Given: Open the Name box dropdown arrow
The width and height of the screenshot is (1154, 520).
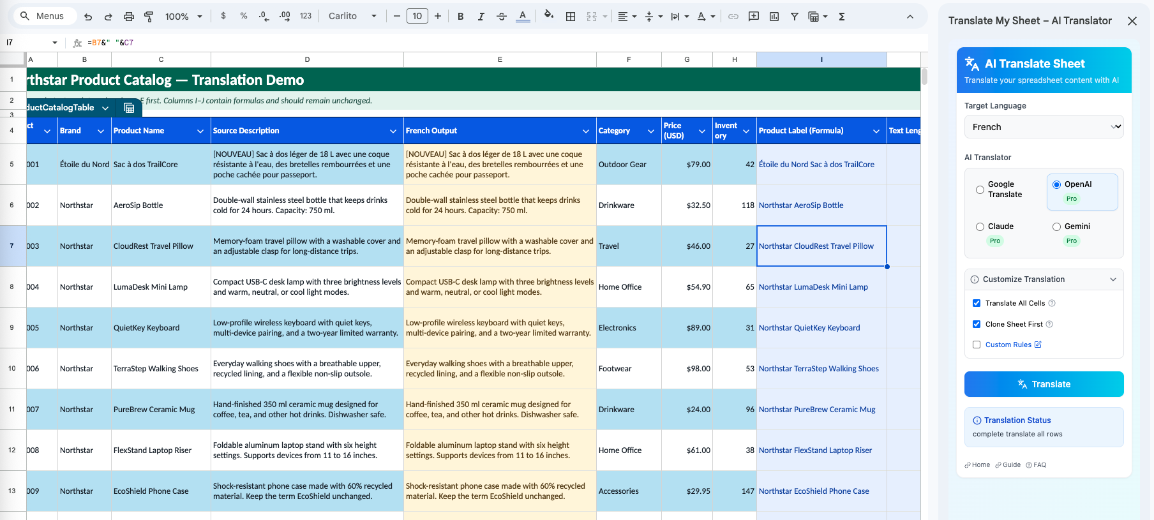Looking at the screenshot, I should 55,43.
